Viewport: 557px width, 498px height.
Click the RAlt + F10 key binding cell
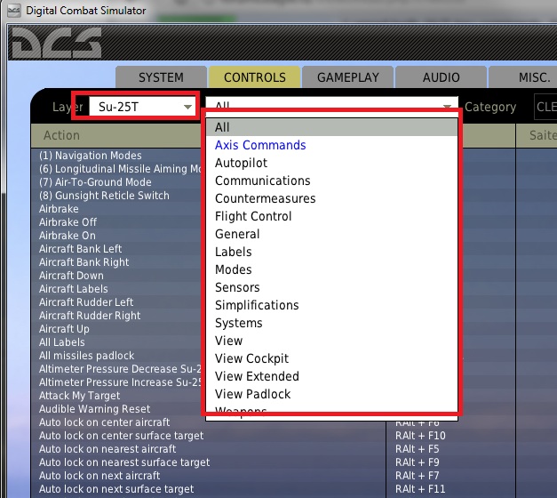click(x=420, y=436)
